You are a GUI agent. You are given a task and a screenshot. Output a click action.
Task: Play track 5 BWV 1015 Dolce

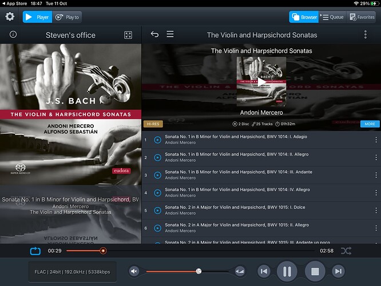157,210
